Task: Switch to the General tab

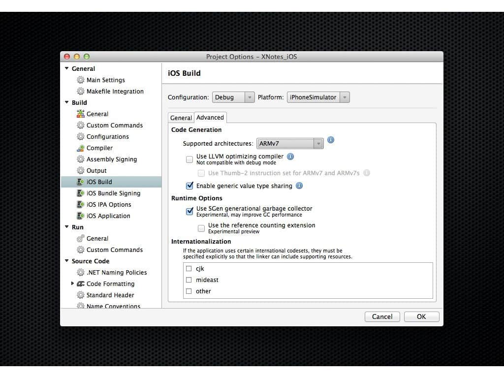Action: 181,118
